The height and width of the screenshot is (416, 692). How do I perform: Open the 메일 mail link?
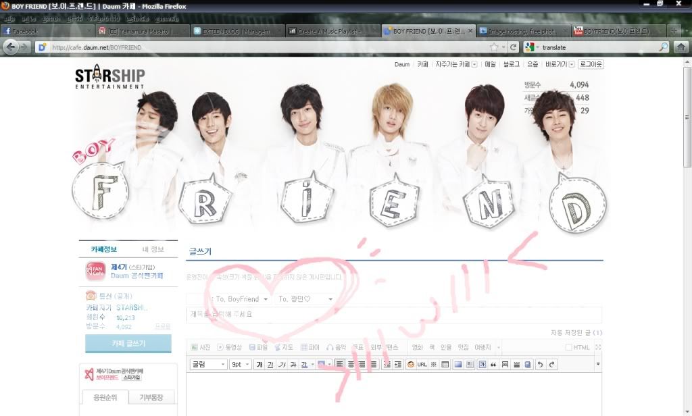click(491, 64)
